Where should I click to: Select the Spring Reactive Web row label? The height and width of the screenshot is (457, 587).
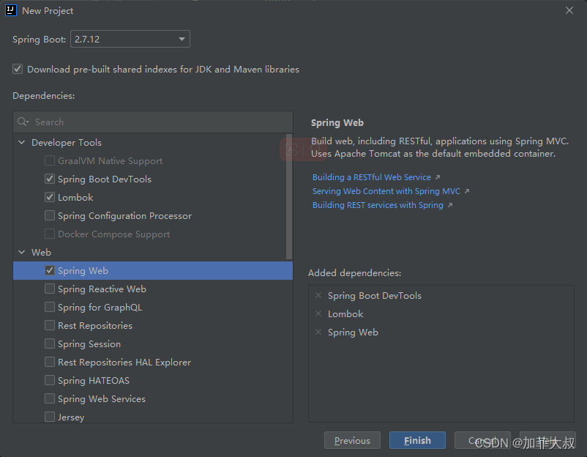pyautogui.click(x=102, y=289)
